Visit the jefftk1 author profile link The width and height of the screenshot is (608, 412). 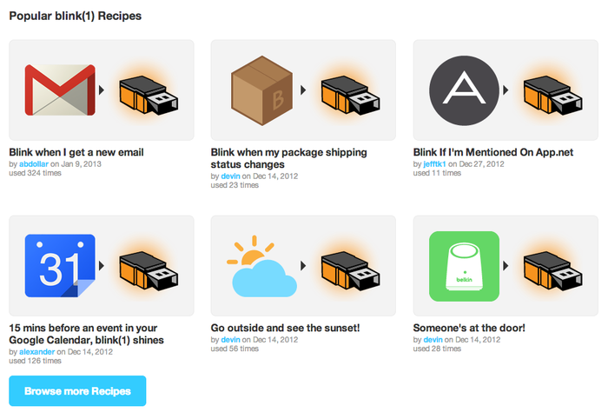[434, 163]
